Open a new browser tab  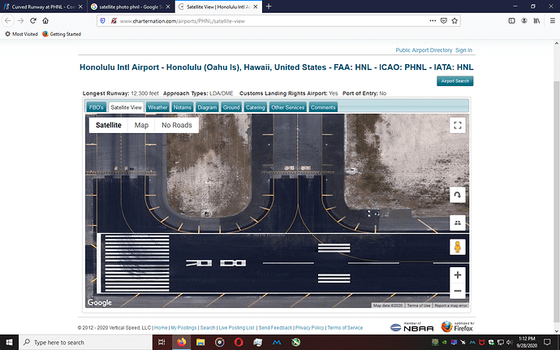(x=269, y=6)
